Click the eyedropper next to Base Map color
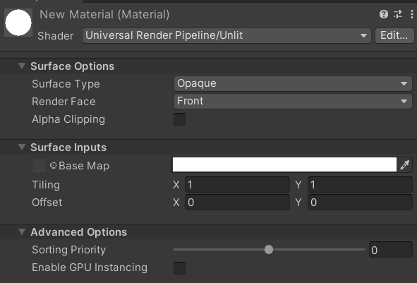The image size is (417, 283). pos(404,165)
